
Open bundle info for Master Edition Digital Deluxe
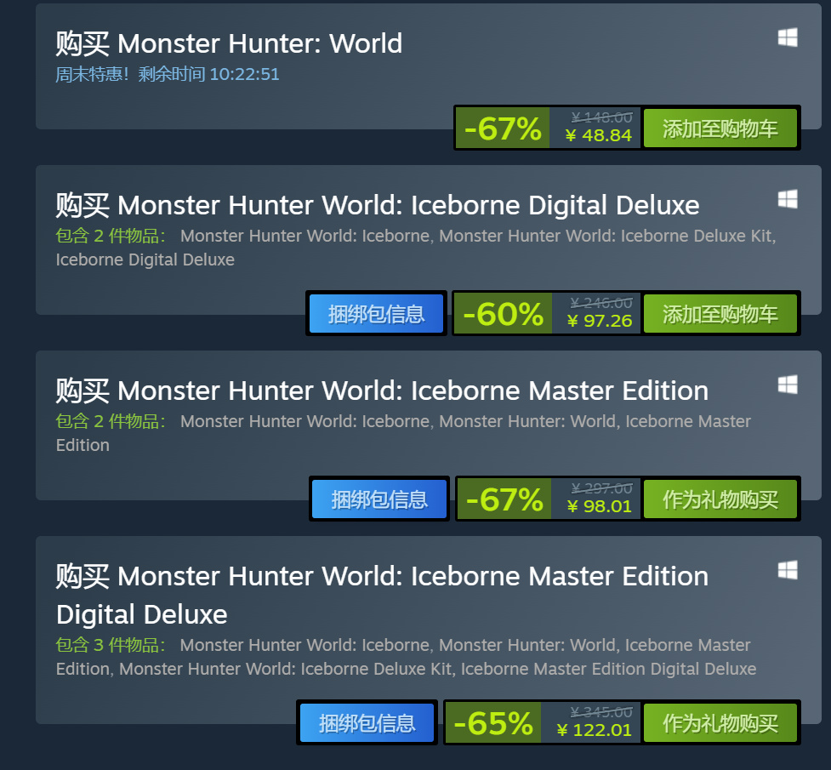click(x=367, y=723)
